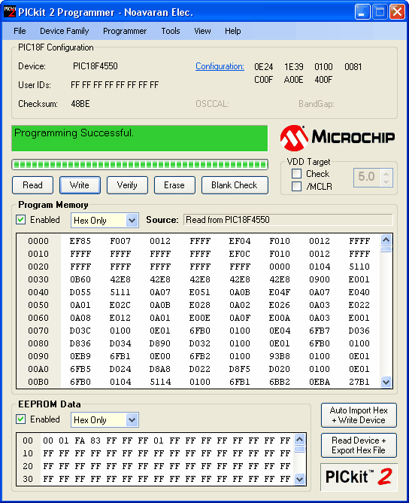Viewport: 409px width, 503px height.
Task: Click program memory cell D03C
Action: 80,331
